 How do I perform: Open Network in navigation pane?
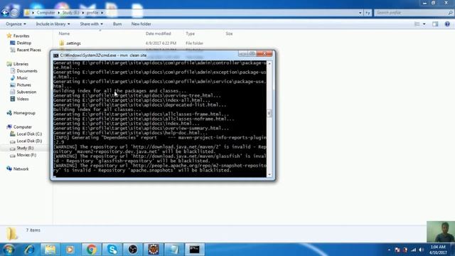coord(21,169)
